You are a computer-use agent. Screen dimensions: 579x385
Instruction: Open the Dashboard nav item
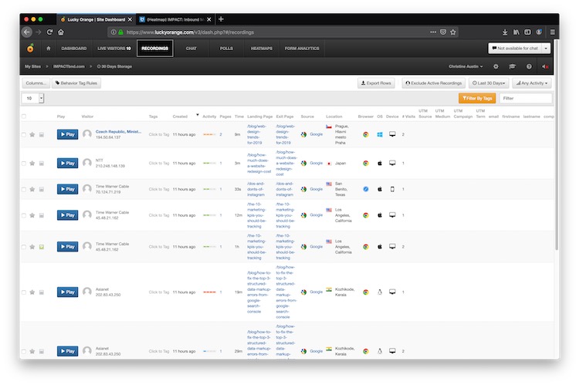tap(74, 49)
